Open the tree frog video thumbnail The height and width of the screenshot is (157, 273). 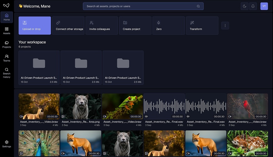coord(123,106)
